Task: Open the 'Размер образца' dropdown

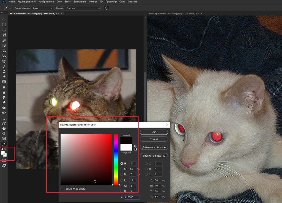Action: [x=42, y=8]
